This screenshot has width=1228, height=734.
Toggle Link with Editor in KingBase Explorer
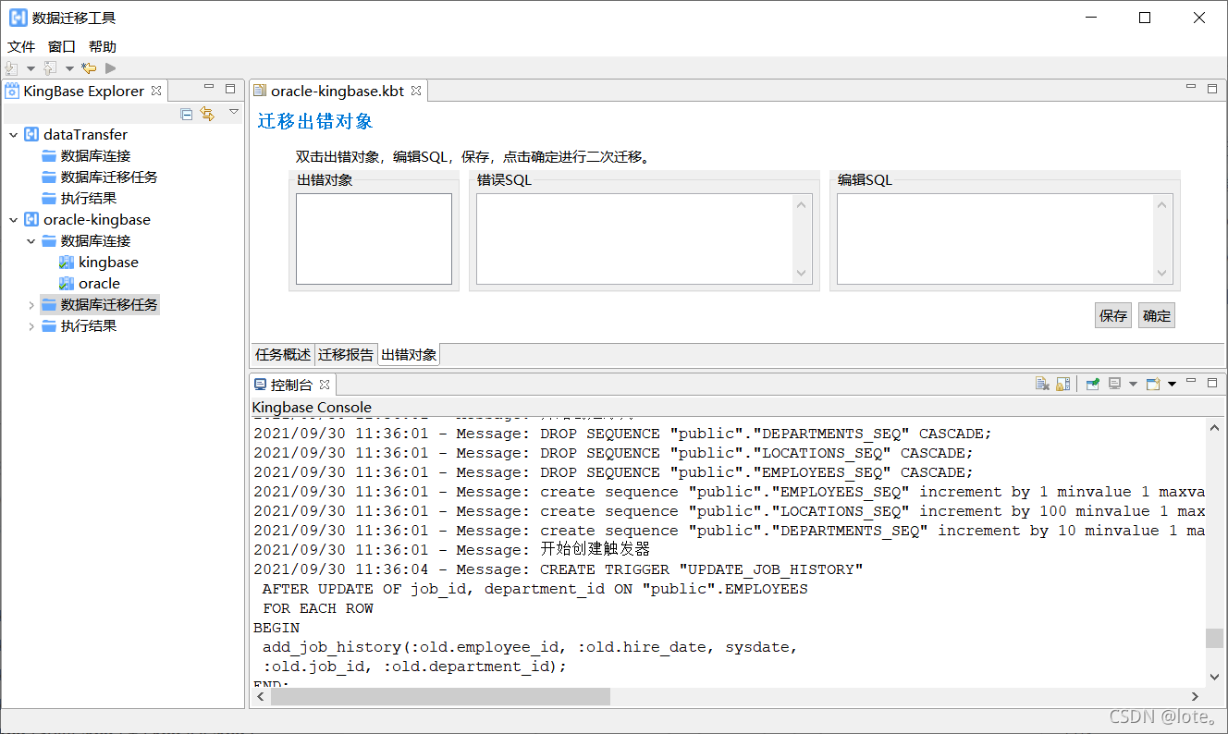pyautogui.click(x=207, y=114)
